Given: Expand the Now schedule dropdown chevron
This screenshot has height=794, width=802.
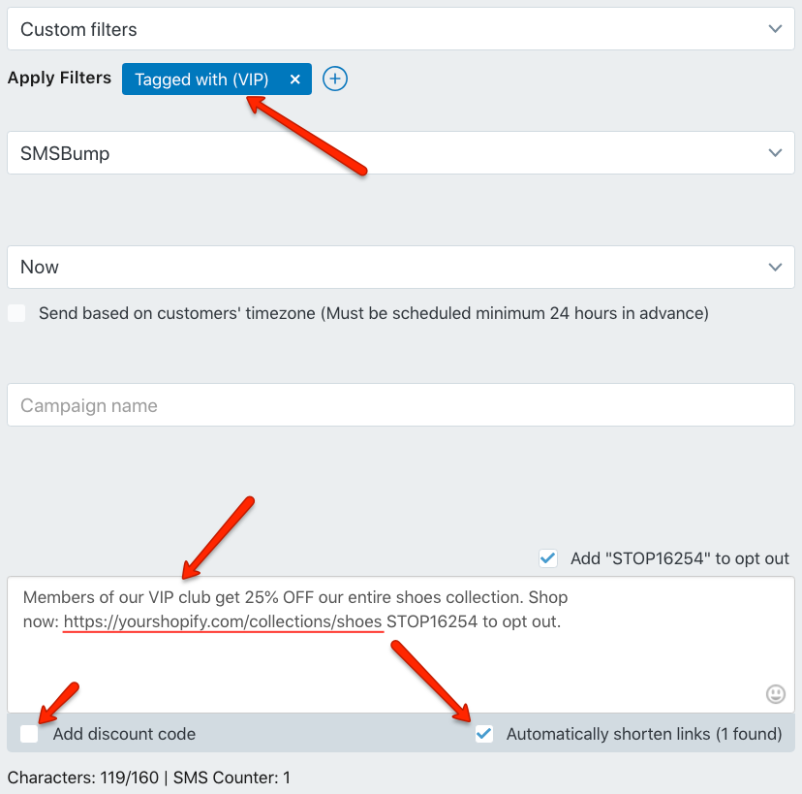Looking at the screenshot, I should (776, 267).
